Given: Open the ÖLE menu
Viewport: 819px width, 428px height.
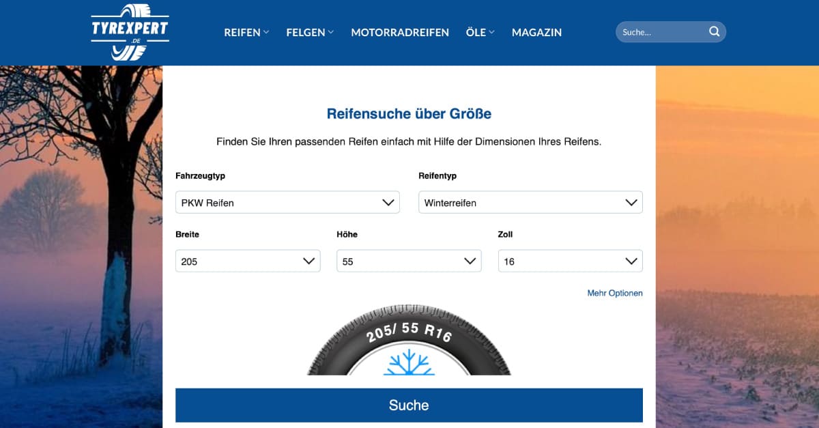Looking at the screenshot, I should tap(480, 32).
